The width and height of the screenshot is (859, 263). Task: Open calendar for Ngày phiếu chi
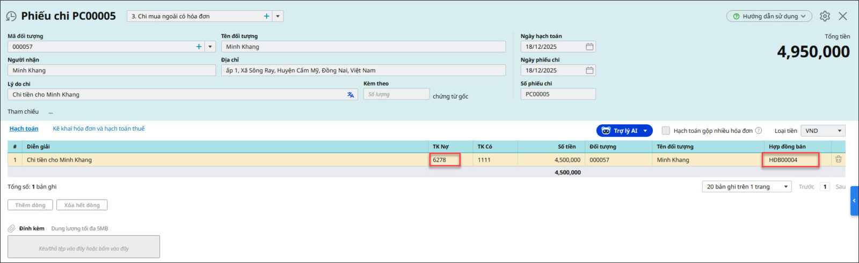[x=589, y=70]
